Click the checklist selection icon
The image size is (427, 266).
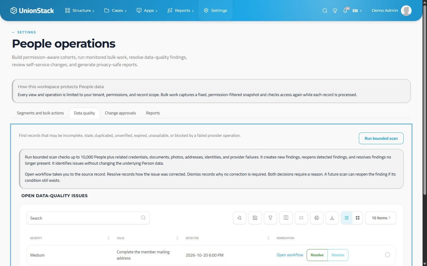click(301, 218)
